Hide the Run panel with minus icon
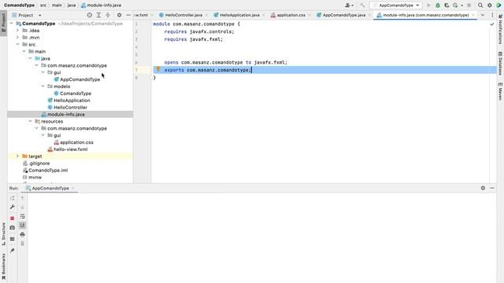504x283 pixels. (492, 188)
